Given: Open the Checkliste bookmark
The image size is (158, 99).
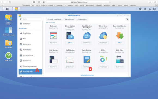Looking at the screenshot, I should (x=132, y=5).
